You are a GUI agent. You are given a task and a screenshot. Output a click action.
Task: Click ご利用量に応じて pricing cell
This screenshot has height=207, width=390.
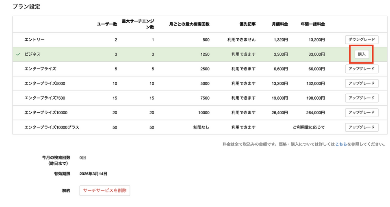point(309,127)
